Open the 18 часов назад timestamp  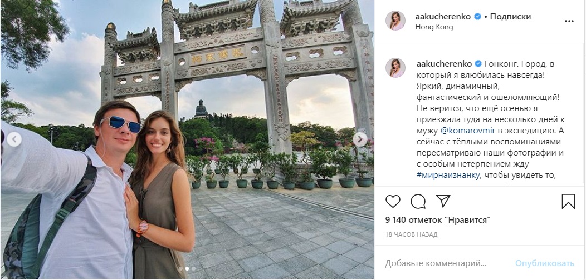pos(411,234)
